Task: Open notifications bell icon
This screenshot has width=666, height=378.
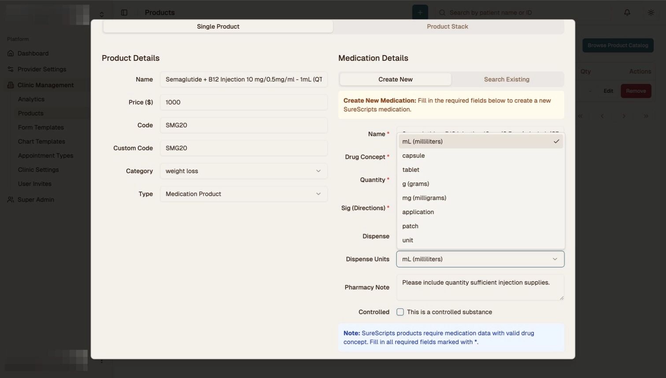Action: pos(627,13)
